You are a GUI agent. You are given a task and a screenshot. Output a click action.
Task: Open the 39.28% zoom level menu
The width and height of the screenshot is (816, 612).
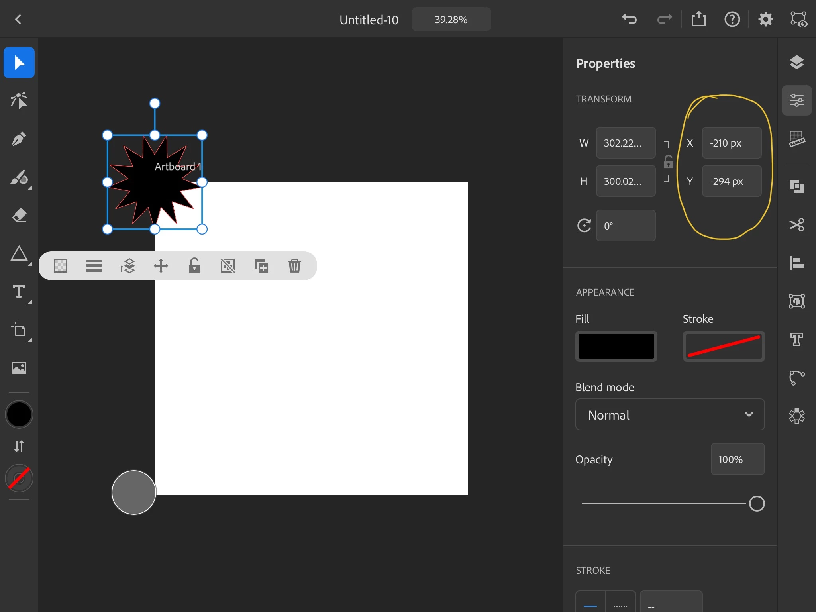click(451, 20)
